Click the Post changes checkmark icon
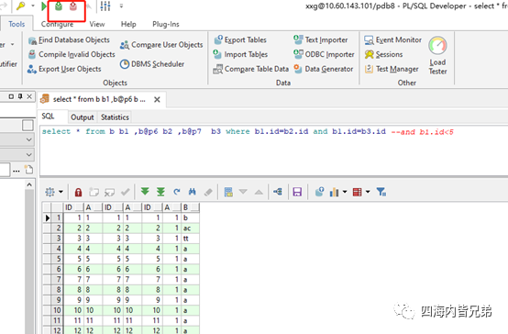 [x=126, y=192]
